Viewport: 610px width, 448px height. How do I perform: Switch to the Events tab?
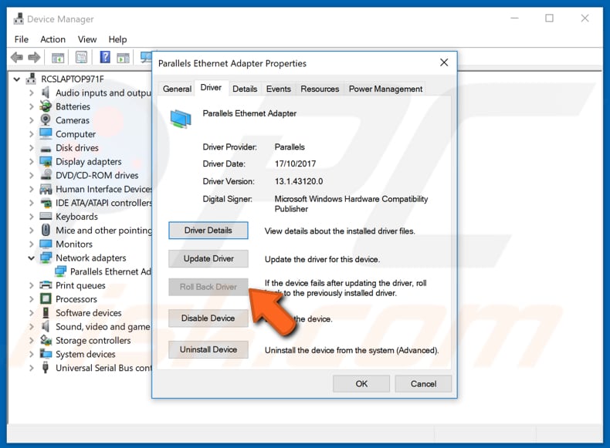(x=278, y=89)
